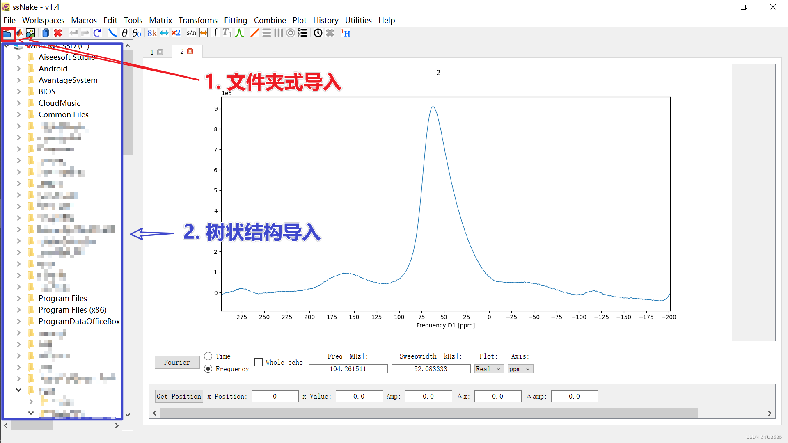788x443 pixels.
Task: Open the ppm axis dropdown
Action: click(520, 369)
